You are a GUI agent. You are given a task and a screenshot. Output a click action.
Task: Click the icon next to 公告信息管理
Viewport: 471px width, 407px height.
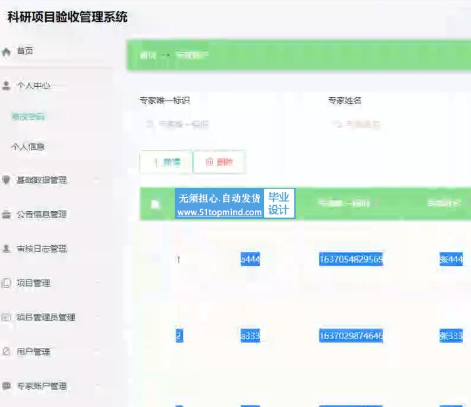click(7, 214)
